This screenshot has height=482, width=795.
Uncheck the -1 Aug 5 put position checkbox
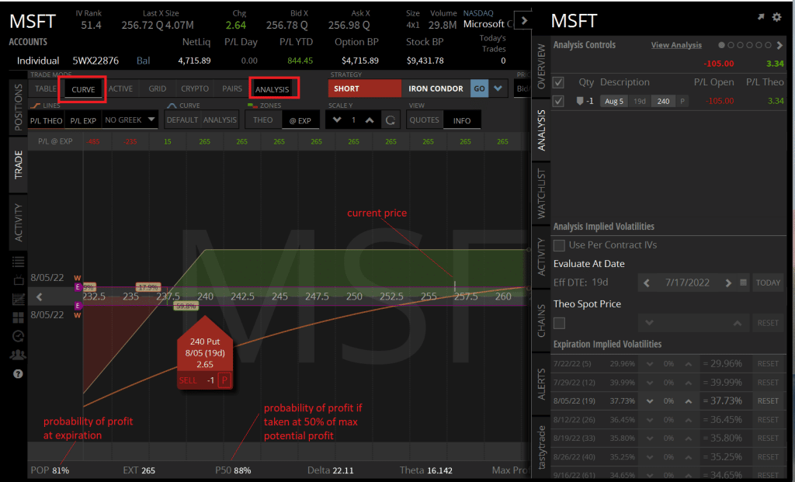(x=557, y=100)
